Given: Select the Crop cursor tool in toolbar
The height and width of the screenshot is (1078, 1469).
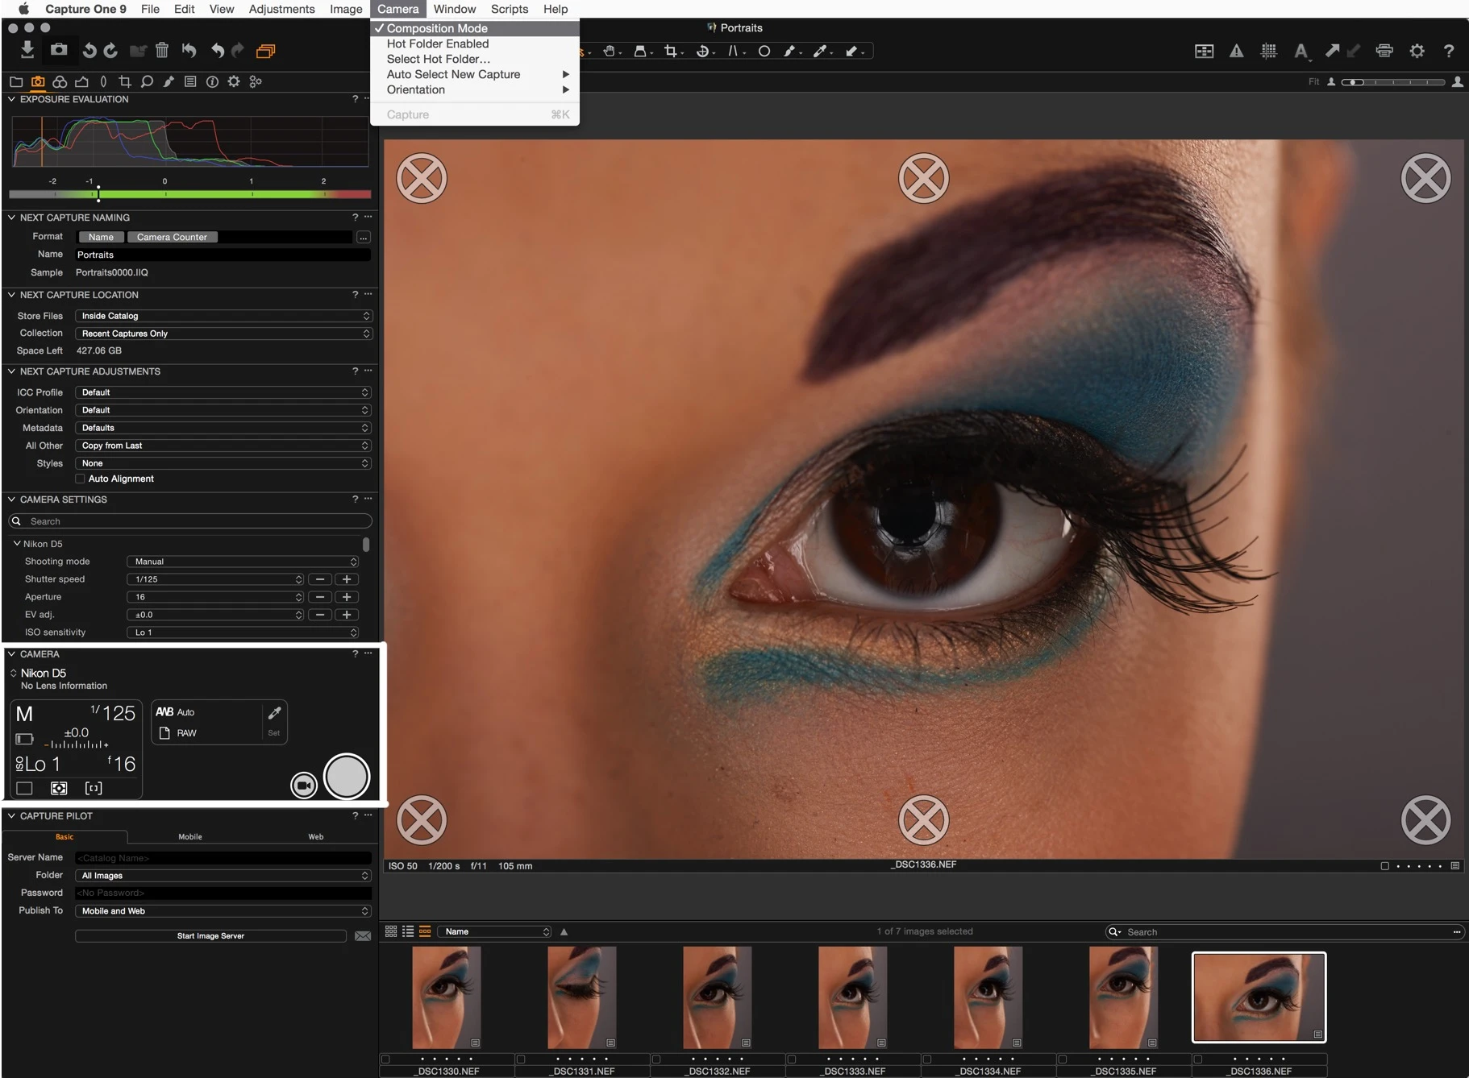Looking at the screenshot, I should click(670, 51).
